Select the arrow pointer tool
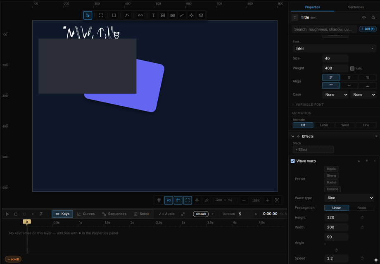Image resolution: width=380 pixels, height=264 pixels. tap(88, 15)
